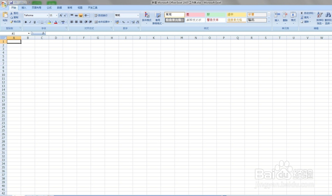Toggle bottom vertical alignment

pos(81,15)
